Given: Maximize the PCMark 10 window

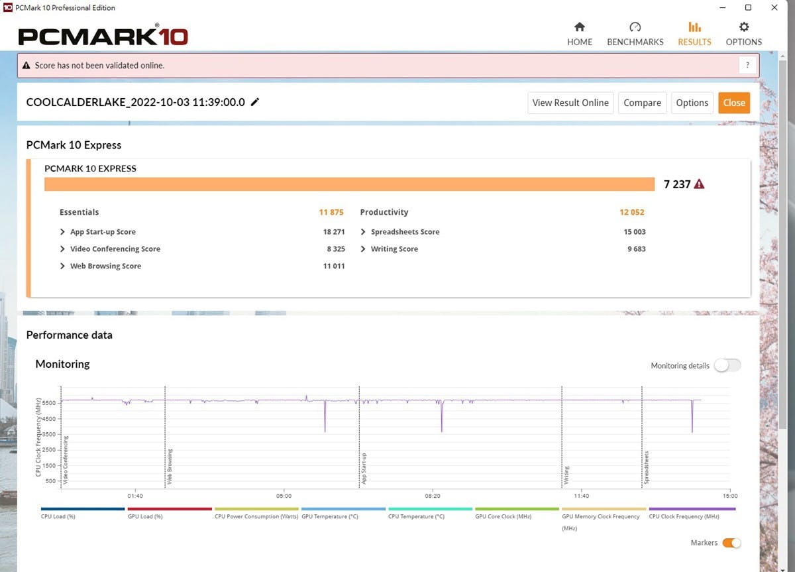Looking at the screenshot, I should point(748,8).
